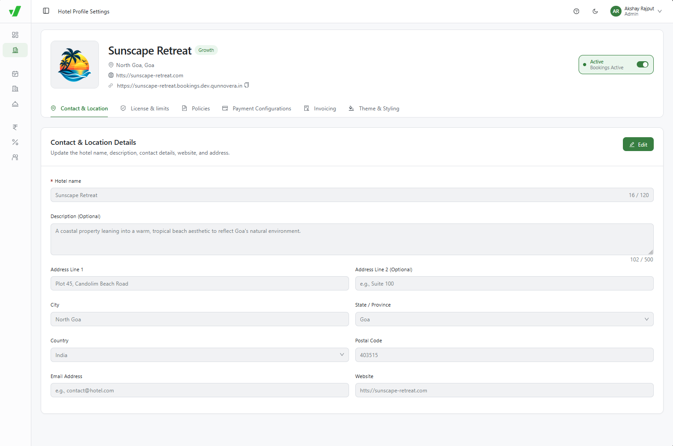Click the 102 / 500 character counter

[x=642, y=260]
